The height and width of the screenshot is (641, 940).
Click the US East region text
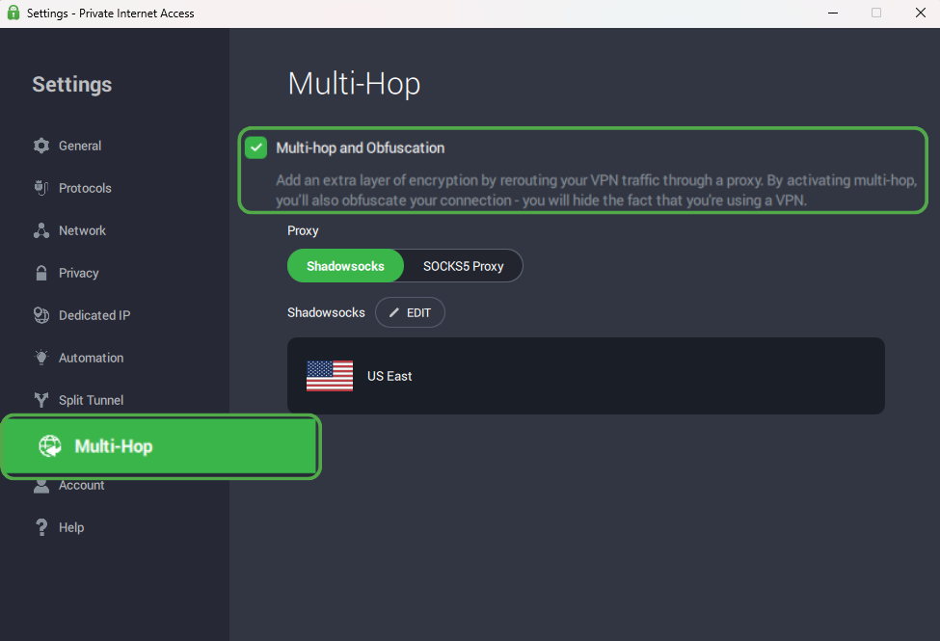click(389, 376)
